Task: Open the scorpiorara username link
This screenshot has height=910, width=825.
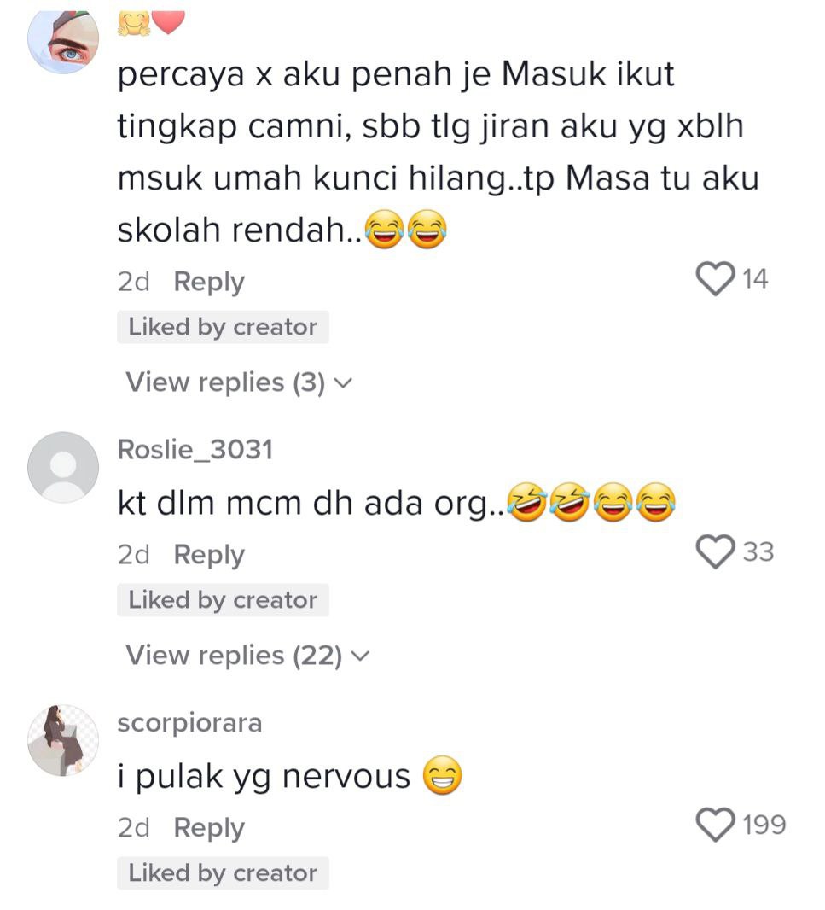Action: coord(189,724)
